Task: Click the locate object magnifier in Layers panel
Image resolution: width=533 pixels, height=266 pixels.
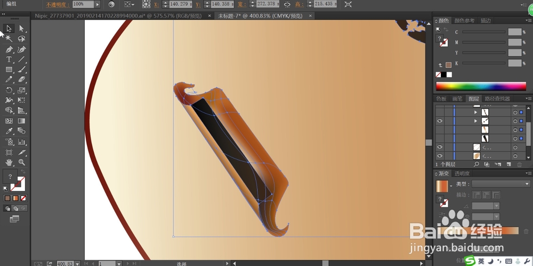Action: (476, 164)
